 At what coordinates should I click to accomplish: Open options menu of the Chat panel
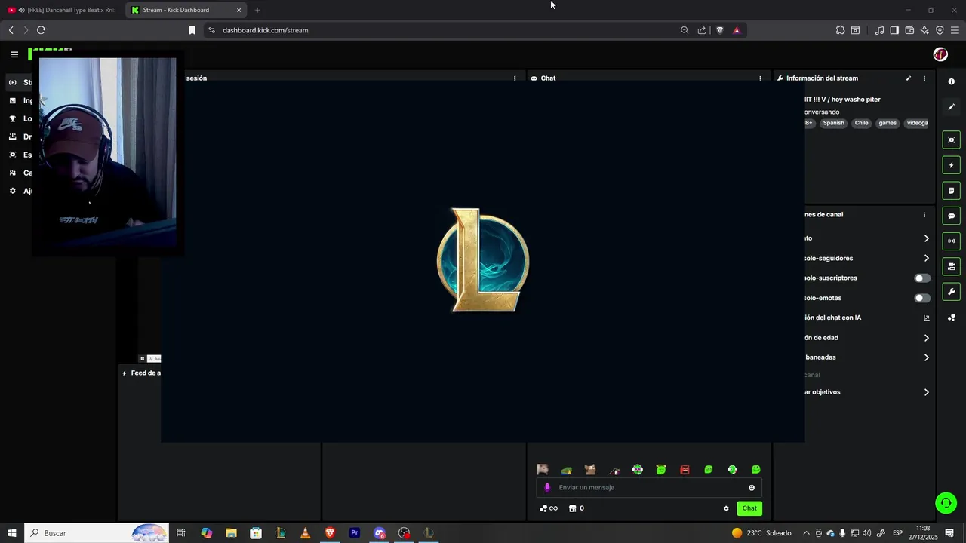[760, 78]
